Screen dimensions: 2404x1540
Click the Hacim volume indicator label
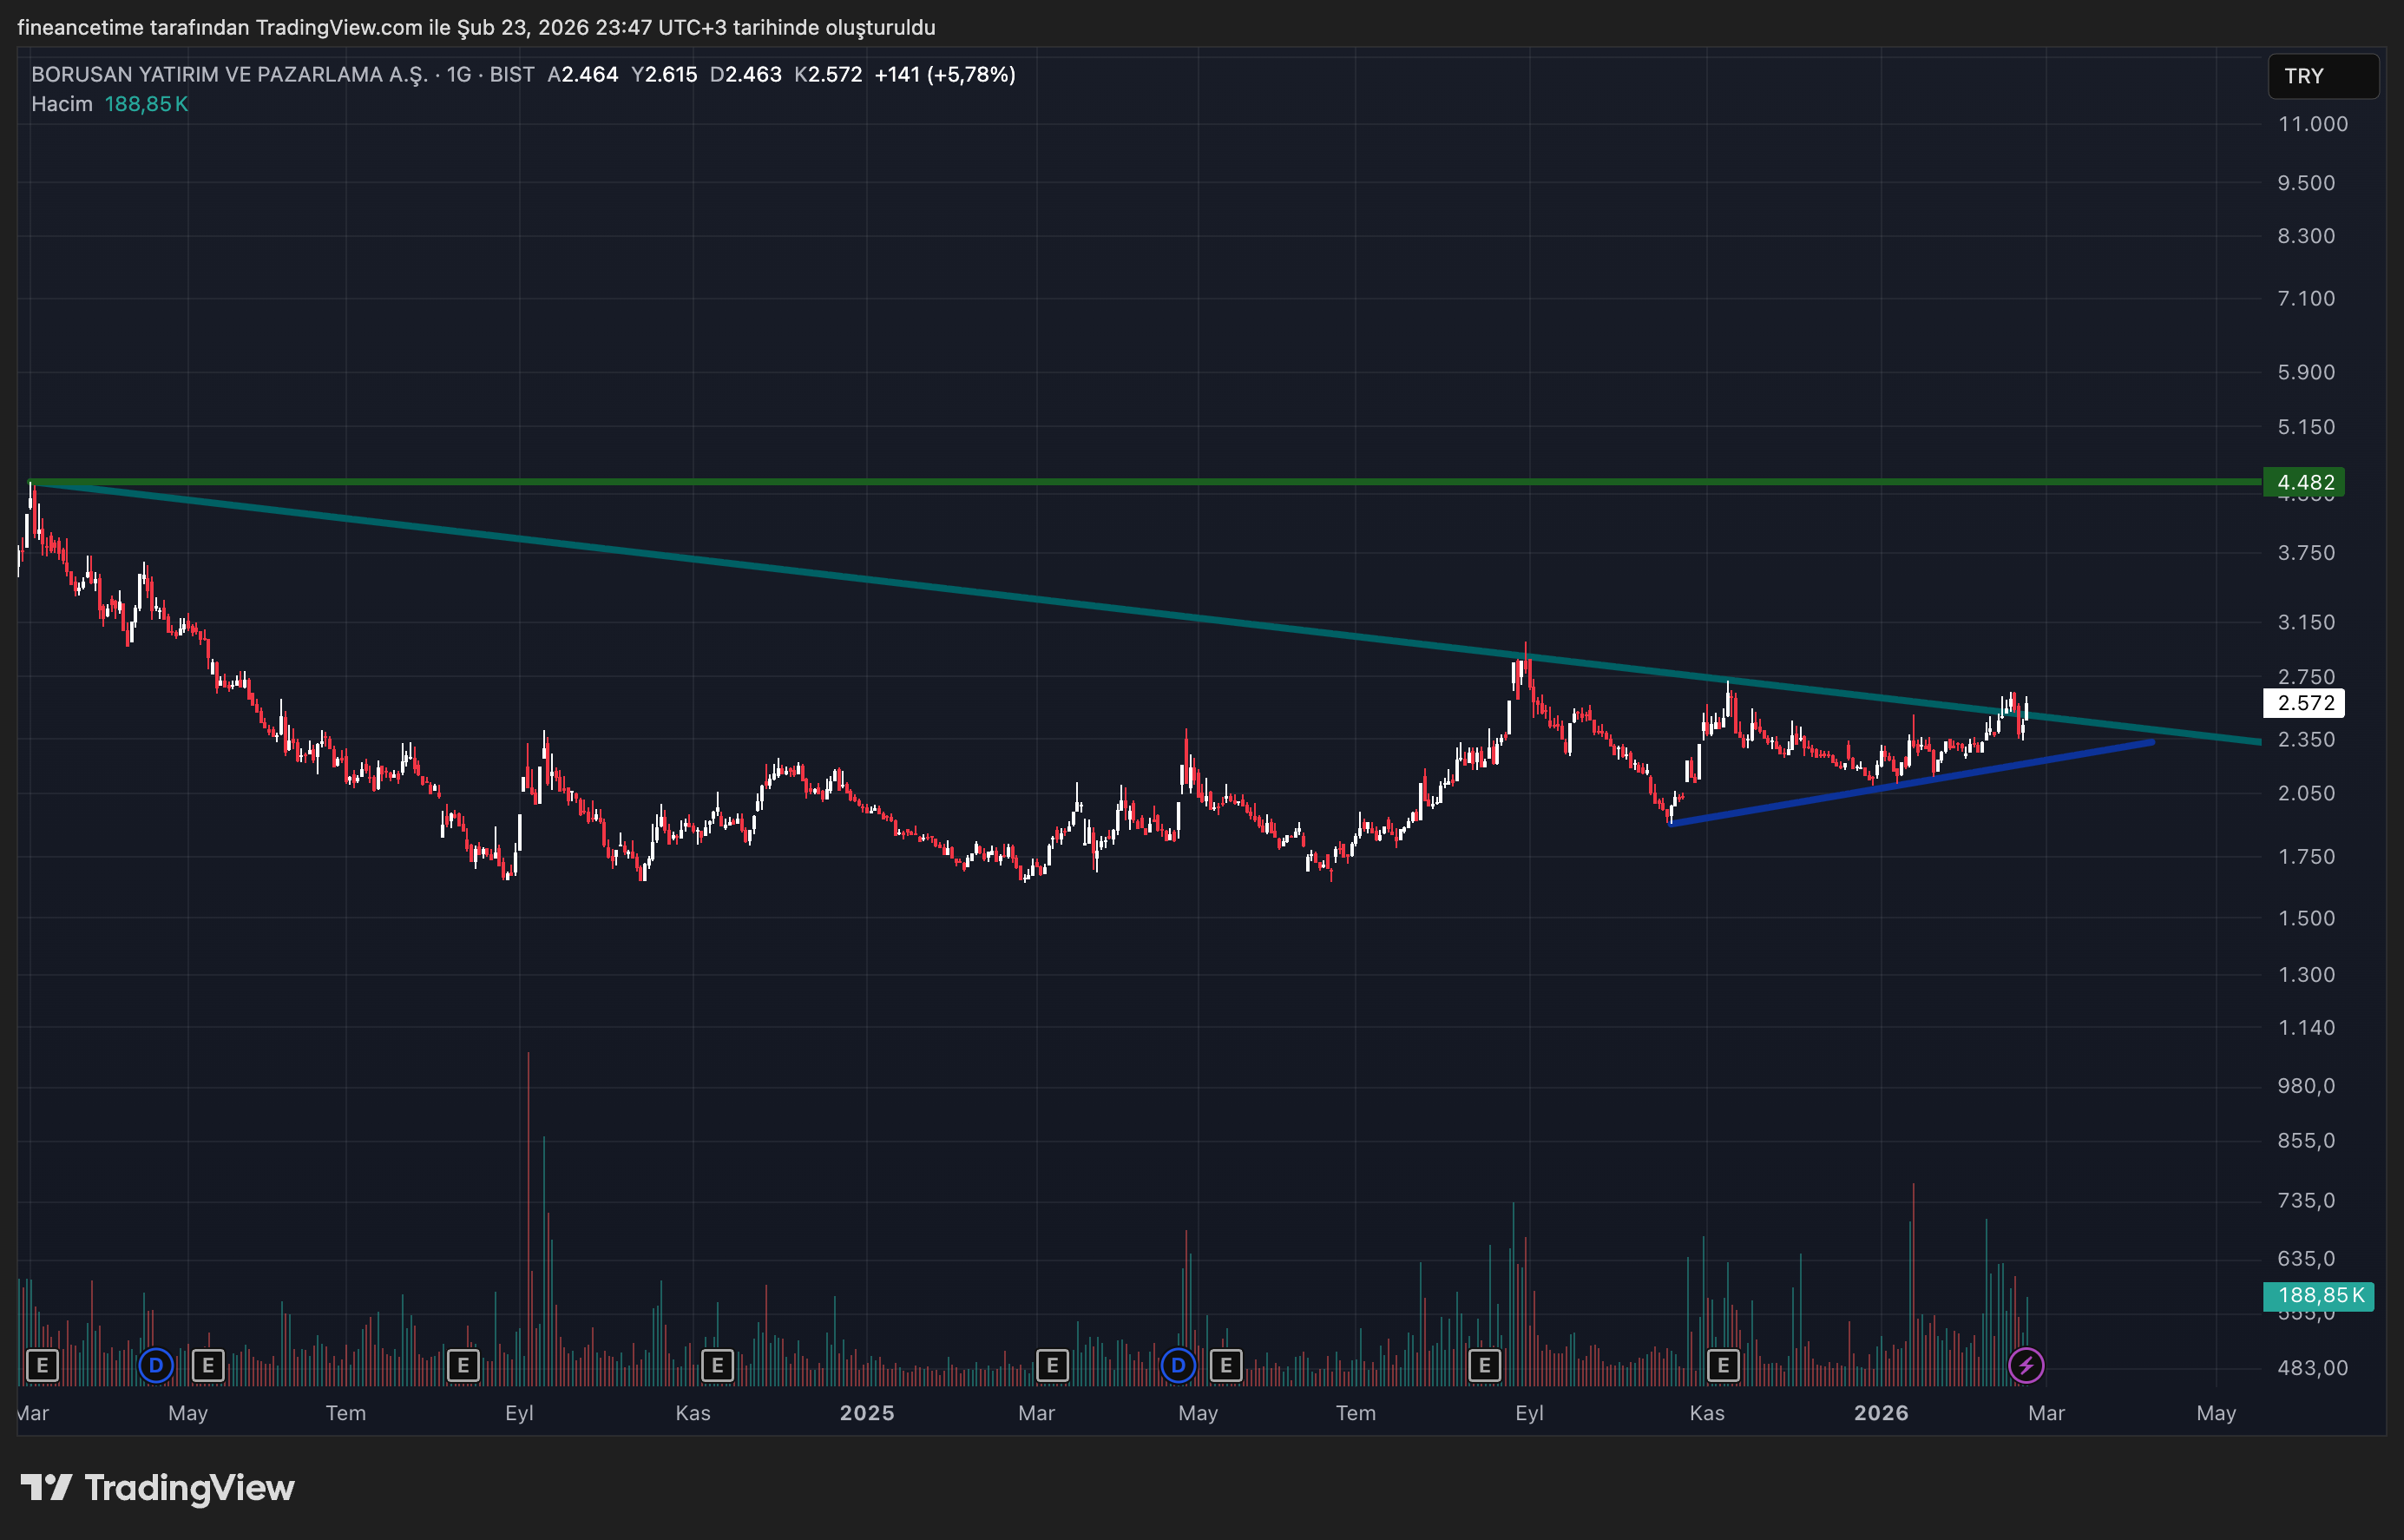[62, 104]
